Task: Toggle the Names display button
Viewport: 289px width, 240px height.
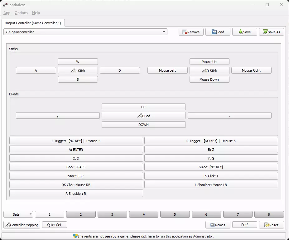Action: (218, 225)
